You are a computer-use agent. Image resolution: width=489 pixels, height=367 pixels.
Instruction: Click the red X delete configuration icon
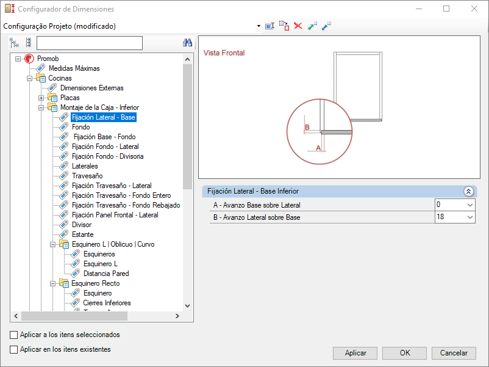point(298,26)
